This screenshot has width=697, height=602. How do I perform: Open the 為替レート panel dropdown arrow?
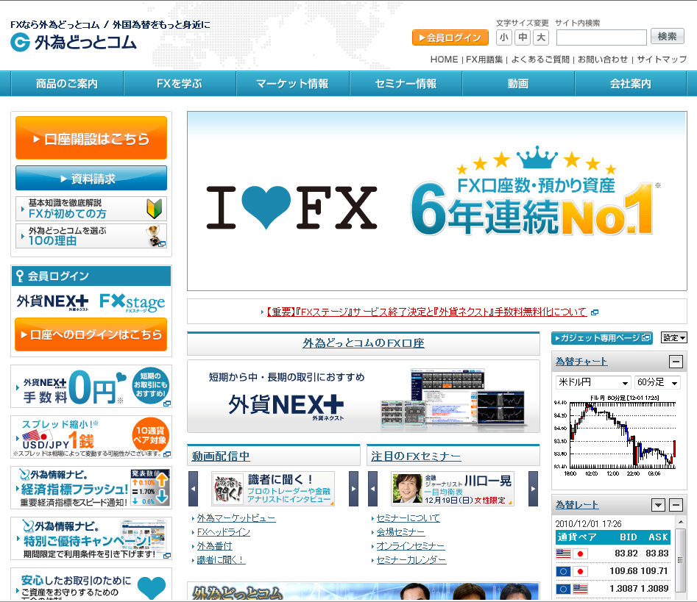658,505
